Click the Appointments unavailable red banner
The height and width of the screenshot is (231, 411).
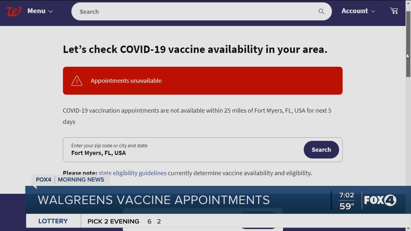pyautogui.click(x=203, y=81)
